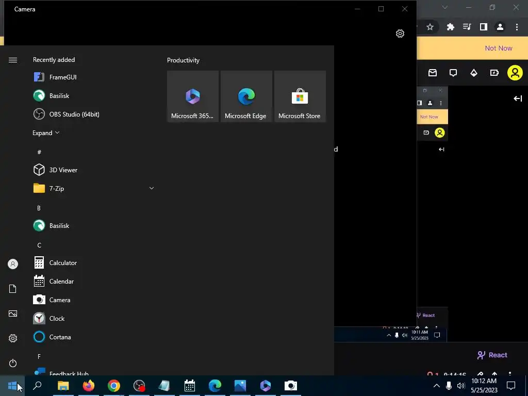Open inbox icon in browser page header
Screen dimensions: 528x396
pyautogui.click(x=433, y=73)
